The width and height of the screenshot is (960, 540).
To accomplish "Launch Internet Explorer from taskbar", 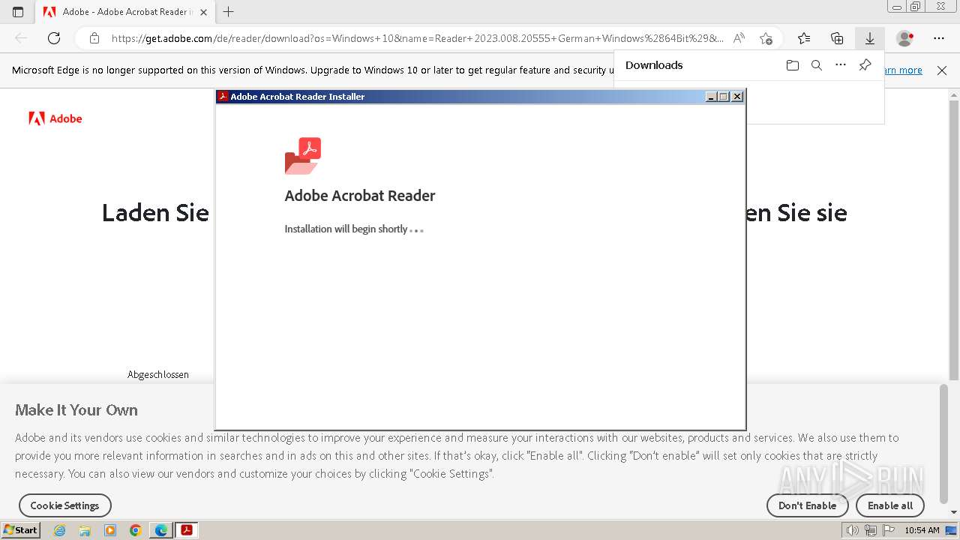I will tap(60, 530).
